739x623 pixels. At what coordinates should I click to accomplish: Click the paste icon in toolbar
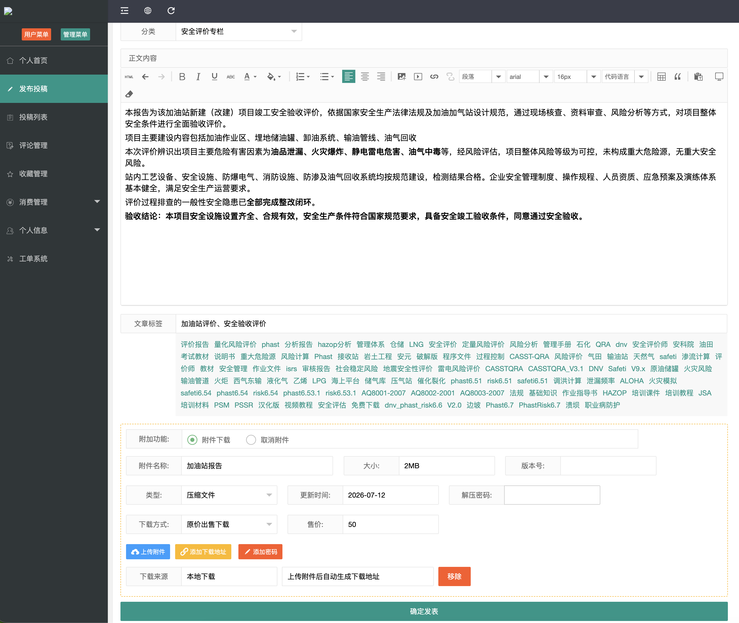[698, 77]
